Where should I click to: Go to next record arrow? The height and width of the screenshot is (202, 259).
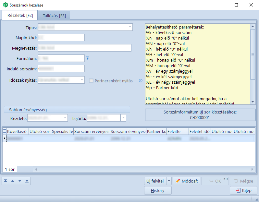tap(20, 181)
